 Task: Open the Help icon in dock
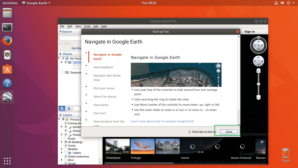coord(7,83)
